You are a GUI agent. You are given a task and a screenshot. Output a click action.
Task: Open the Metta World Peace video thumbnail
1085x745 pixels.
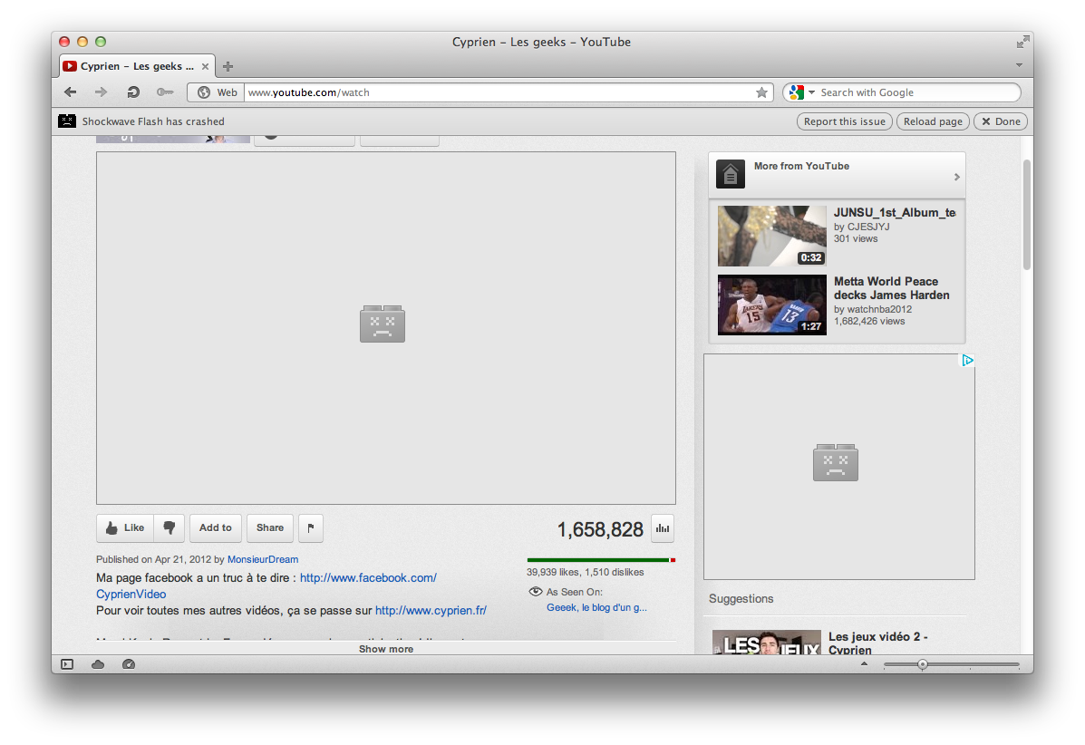(x=771, y=305)
